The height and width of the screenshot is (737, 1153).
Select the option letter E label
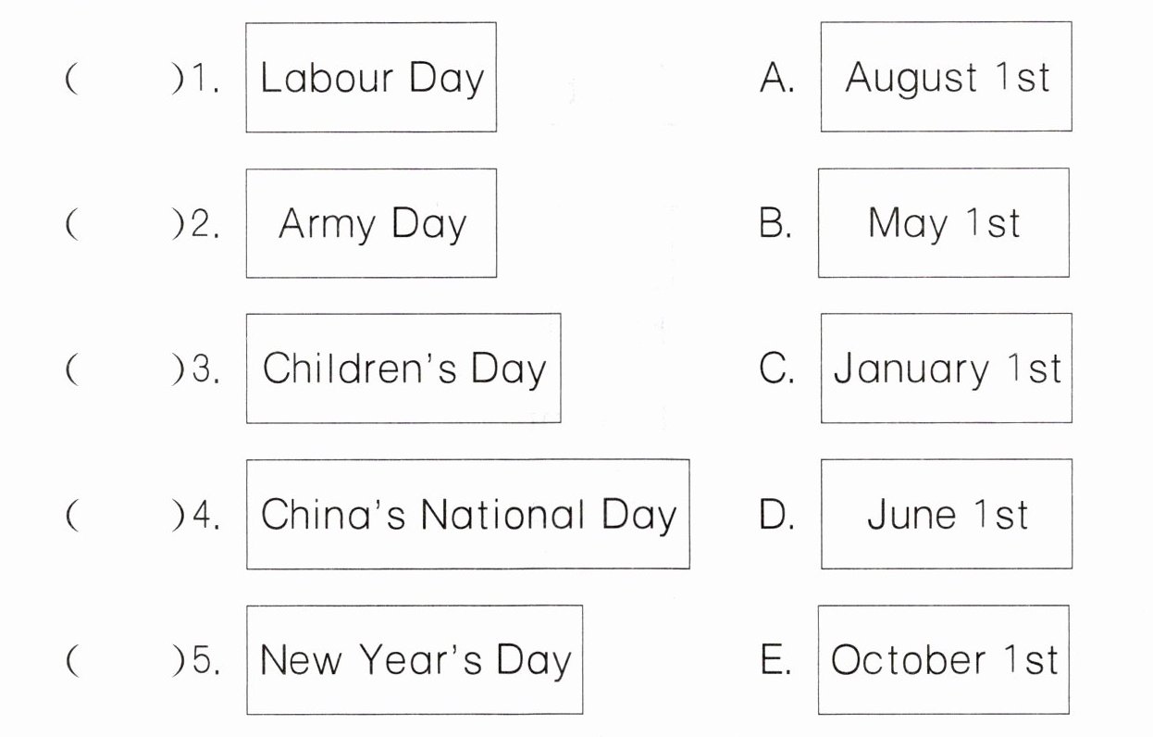pyautogui.click(x=775, y=661)
